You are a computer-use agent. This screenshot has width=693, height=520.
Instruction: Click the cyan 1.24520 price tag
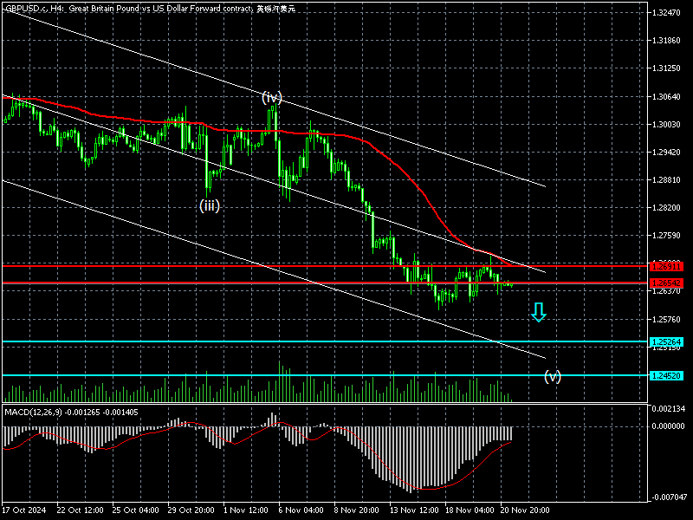click(666, 376)
